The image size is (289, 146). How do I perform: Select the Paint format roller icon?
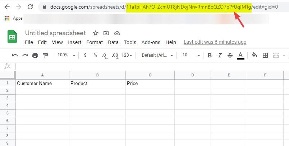pos(45,55)
